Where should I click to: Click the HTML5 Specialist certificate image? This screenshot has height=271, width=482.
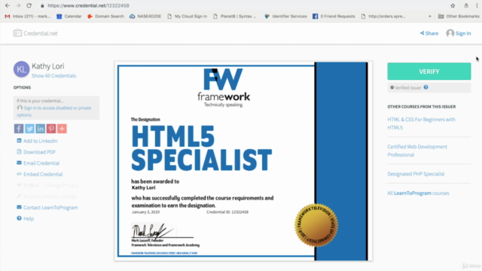(243, 161)
